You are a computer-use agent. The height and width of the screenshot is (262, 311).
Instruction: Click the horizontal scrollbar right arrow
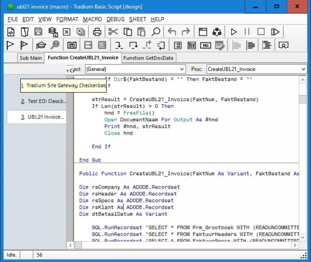tap(295, 245)
